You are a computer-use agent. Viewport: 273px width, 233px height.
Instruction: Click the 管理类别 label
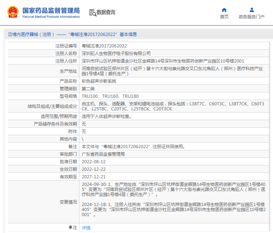pos(68,89)
